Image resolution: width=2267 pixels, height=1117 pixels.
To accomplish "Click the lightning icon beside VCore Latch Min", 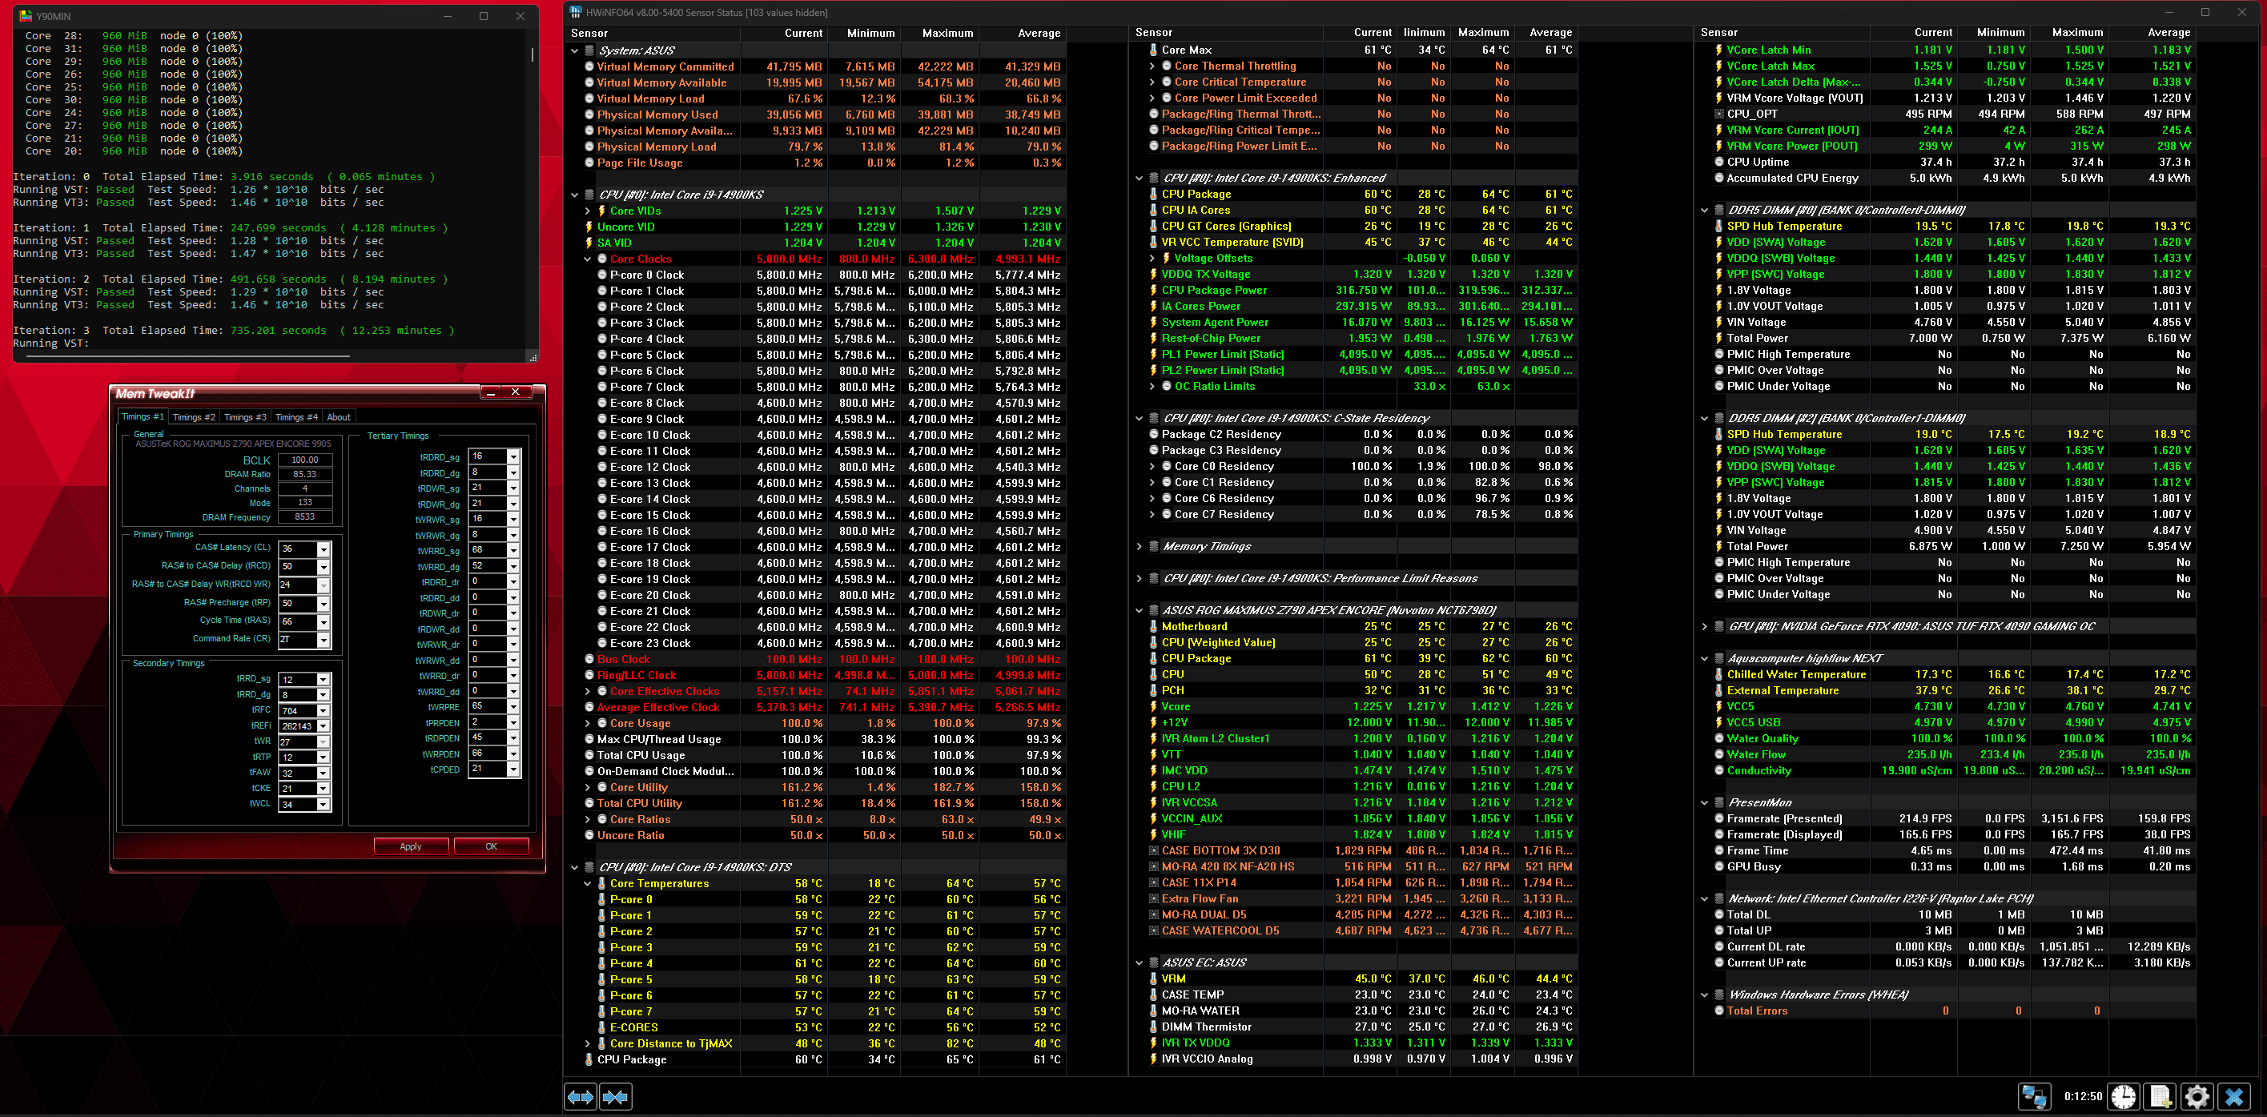I will [1718, 50].
